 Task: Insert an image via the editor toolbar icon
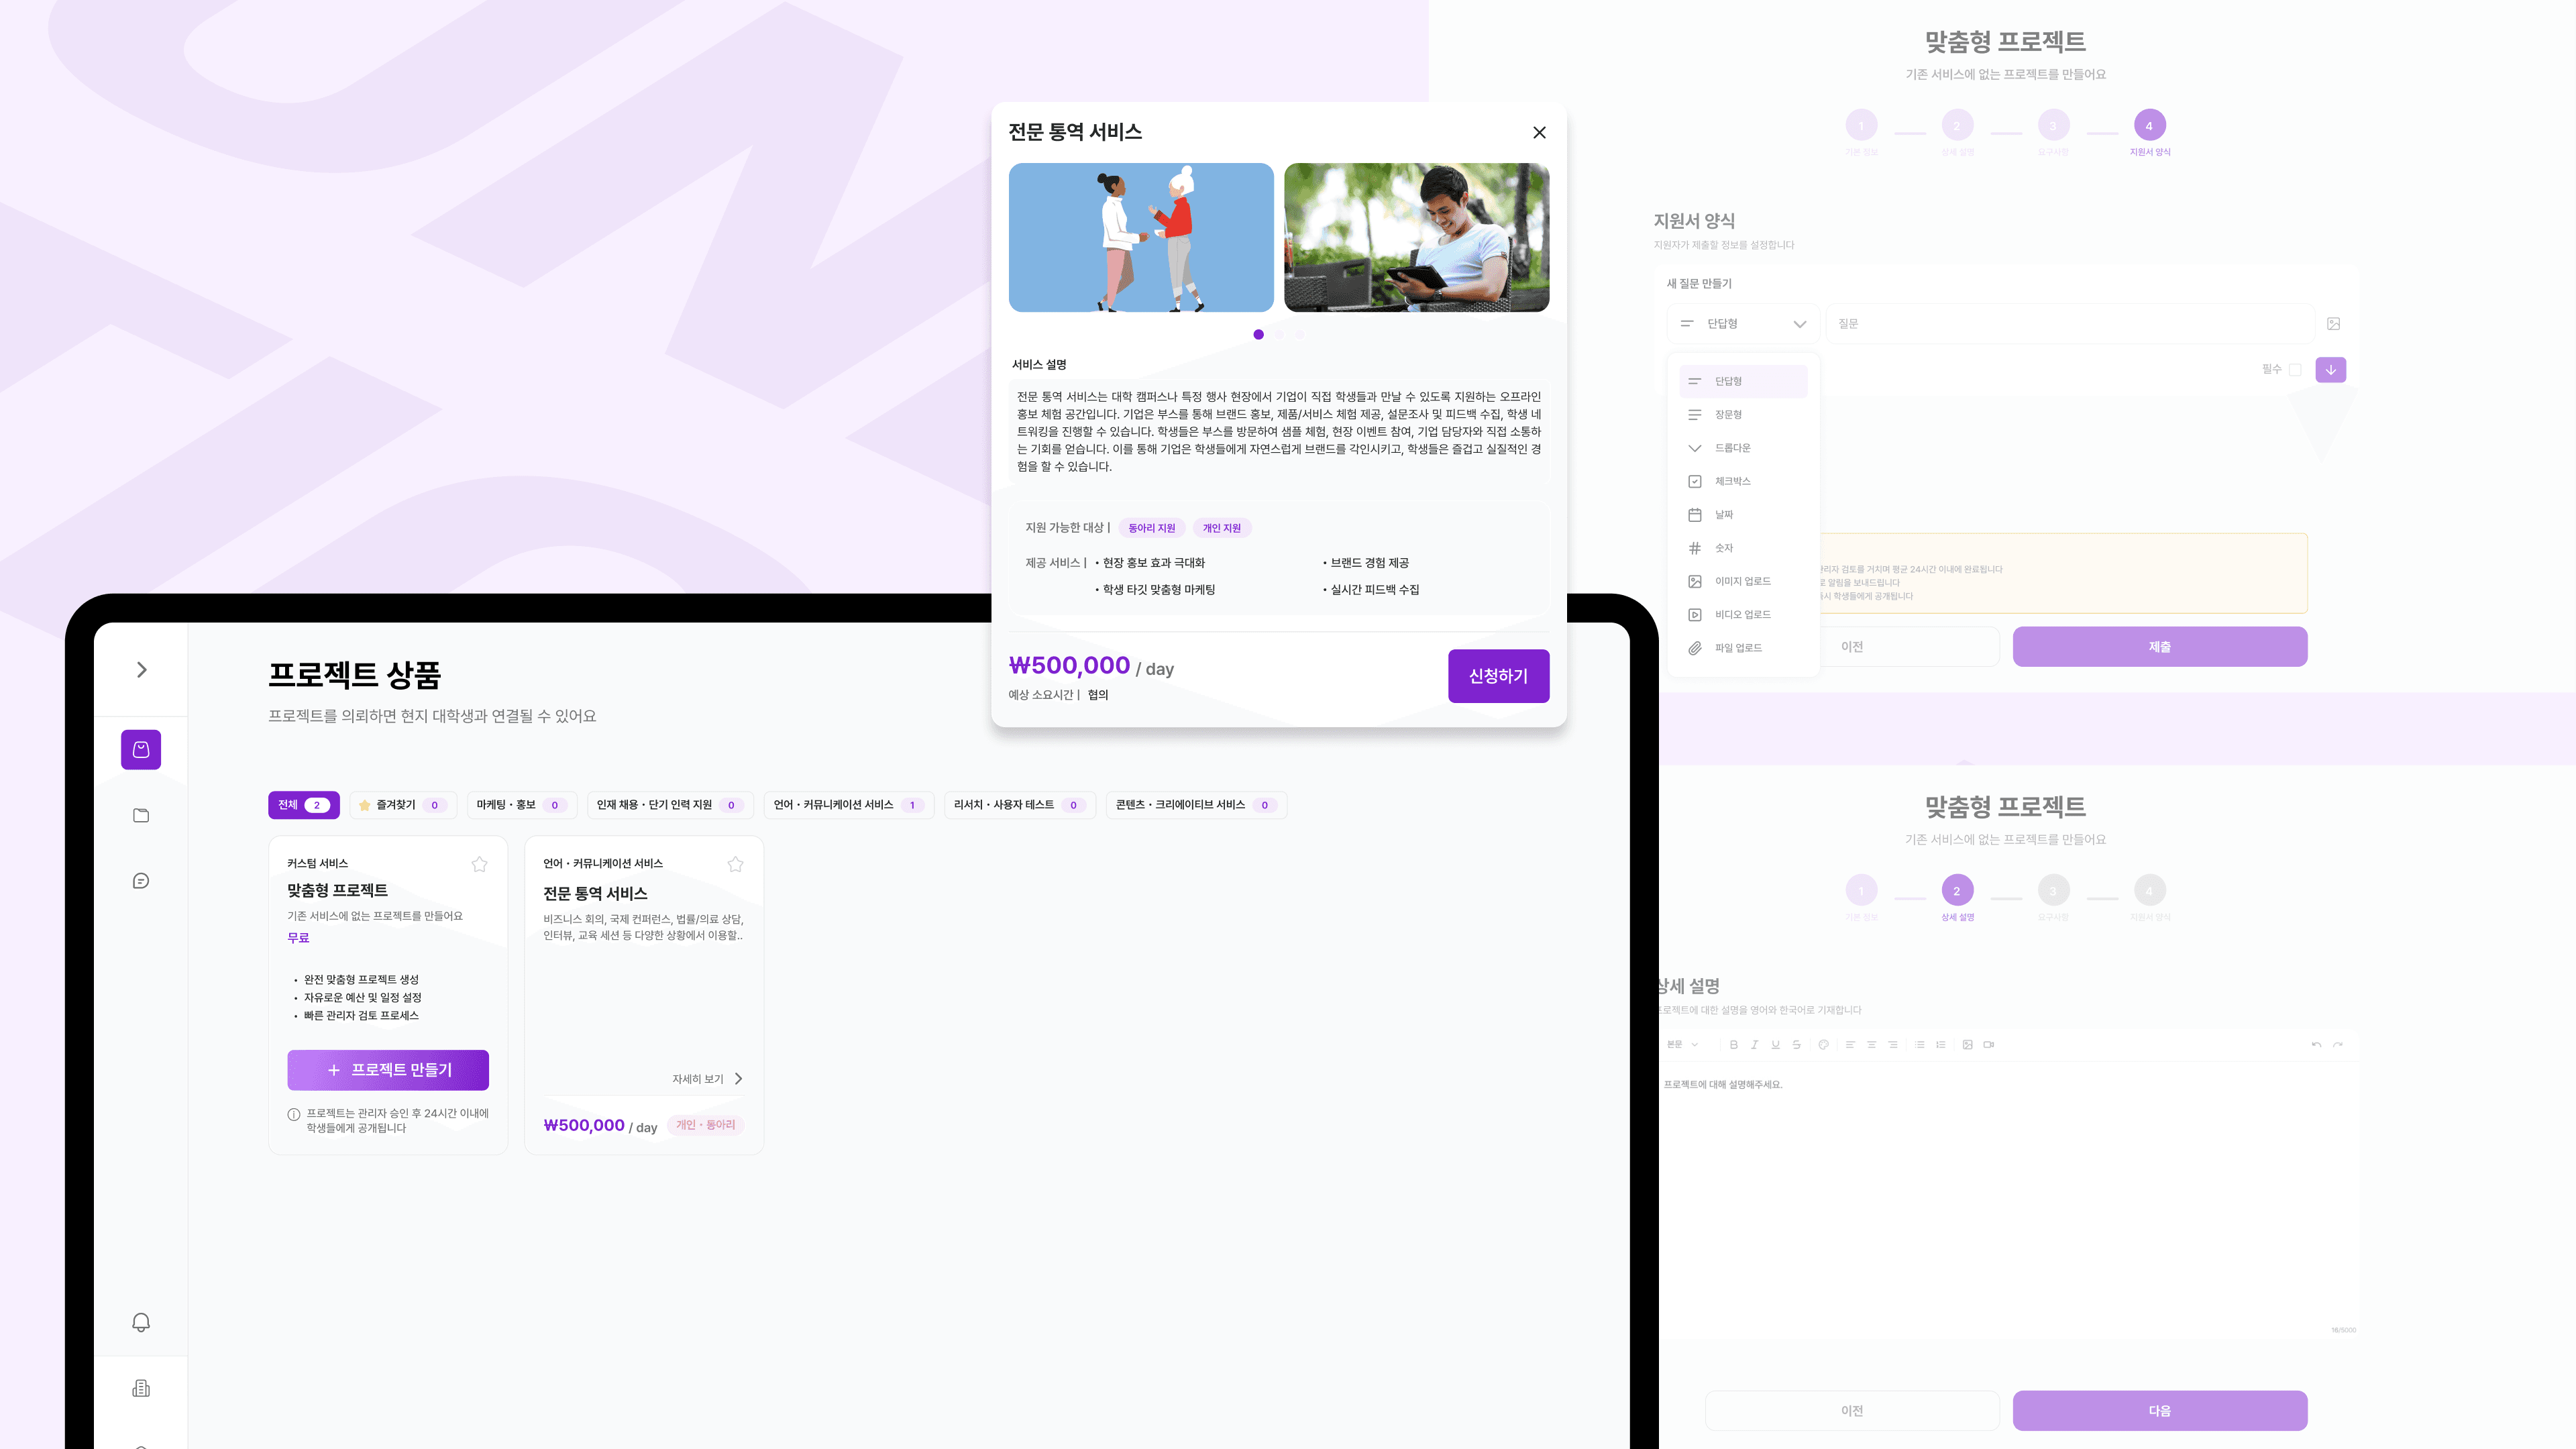tap(1967, 1044)
